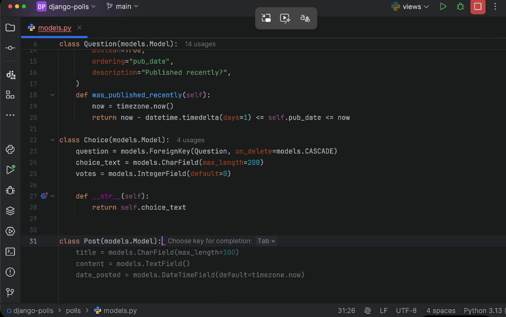Place cursor on 'return self.choice_text' line
Screen dimensions: 506x317
(x=139, y=207)
